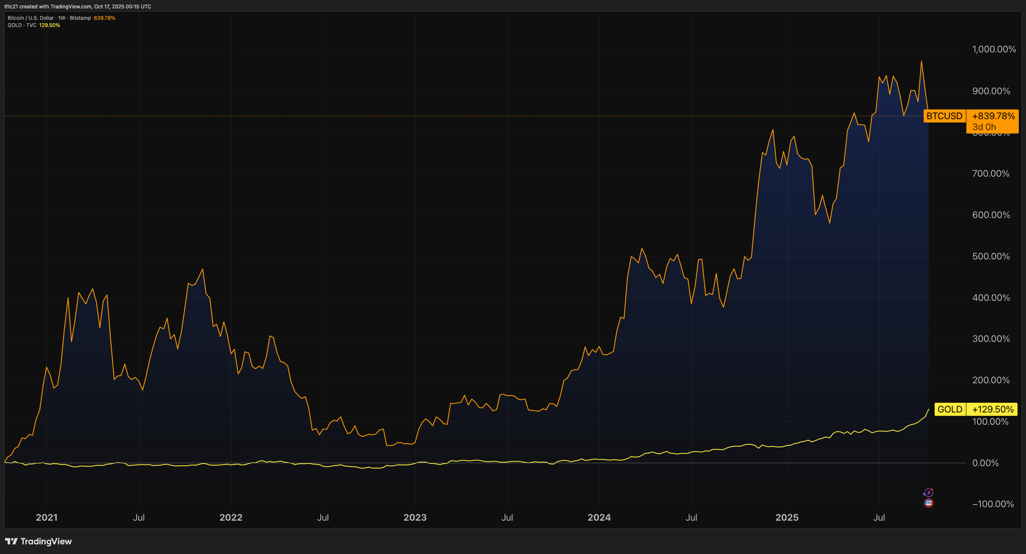Screen dimensions: 1026x554
Task: Click the 1,000.00% price scale label
Action: [994, 50]
